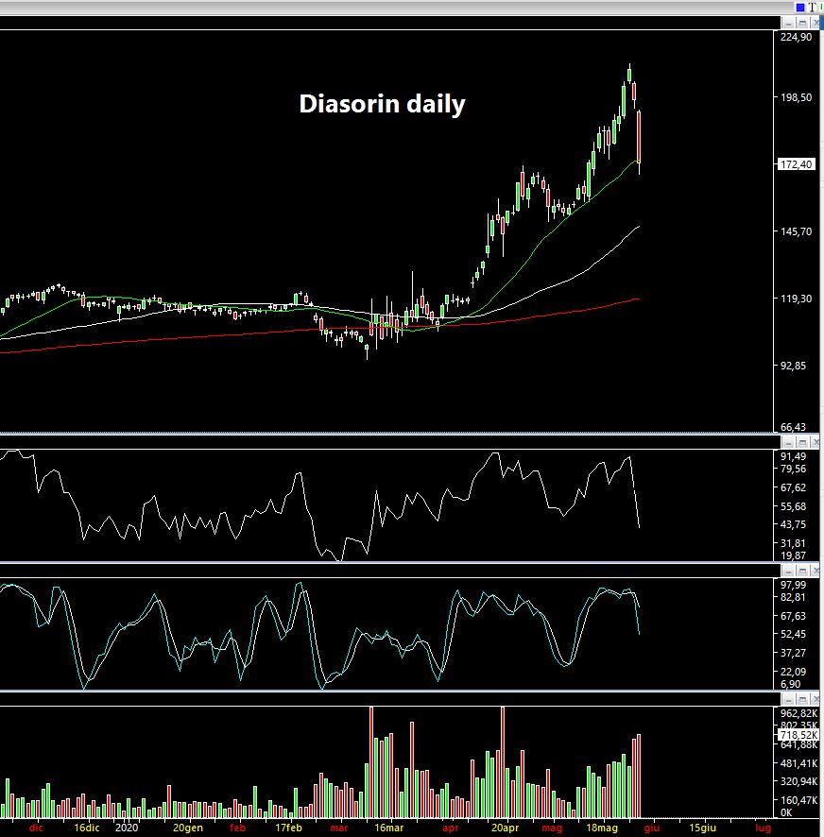Select the current volume label 718,52K
Viewport: 824px width, 837px height.
[798, 735]
